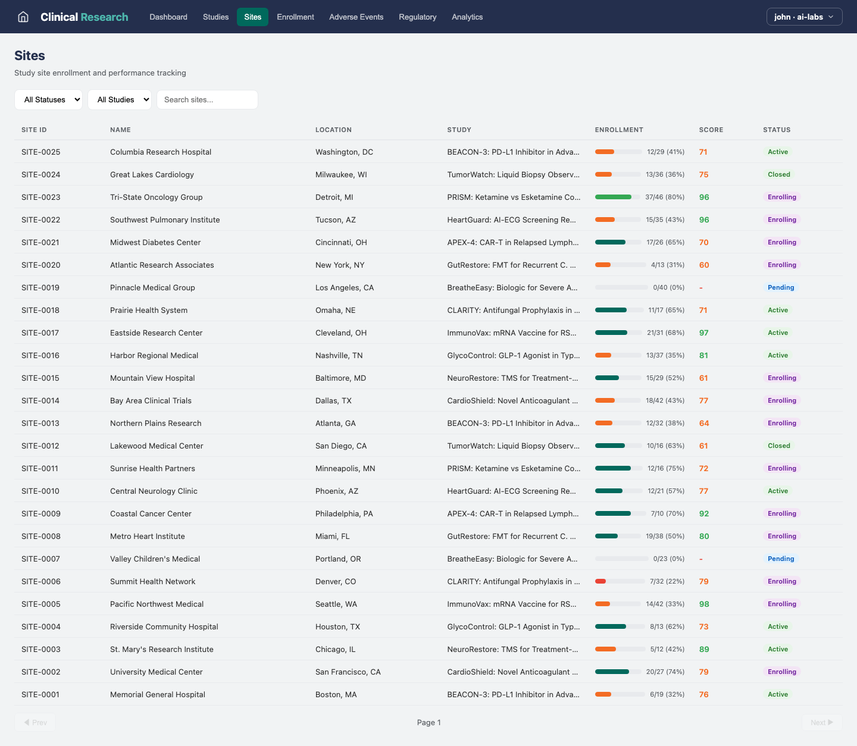This screenshot has height=746, width=857.
Task: Sort the table by the SCORE column
Action: [x=711, y=130]
